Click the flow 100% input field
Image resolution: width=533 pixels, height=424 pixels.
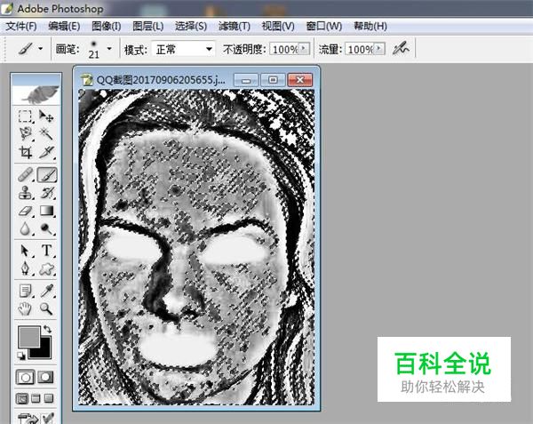point(360,49)
